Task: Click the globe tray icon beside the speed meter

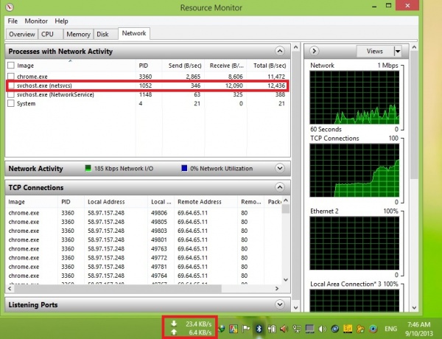Action: 222,328
